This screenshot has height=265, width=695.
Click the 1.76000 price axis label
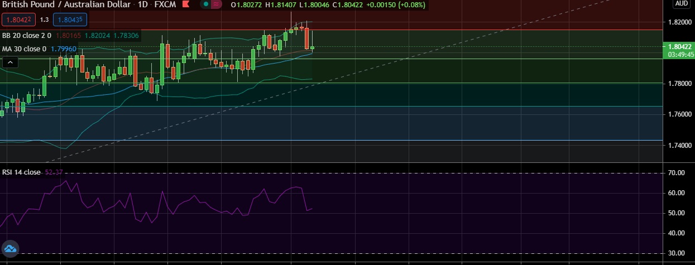679,114
